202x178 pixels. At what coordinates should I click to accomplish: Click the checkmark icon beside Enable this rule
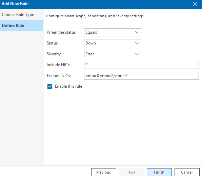pyautogui.click(x=50, y=86)
